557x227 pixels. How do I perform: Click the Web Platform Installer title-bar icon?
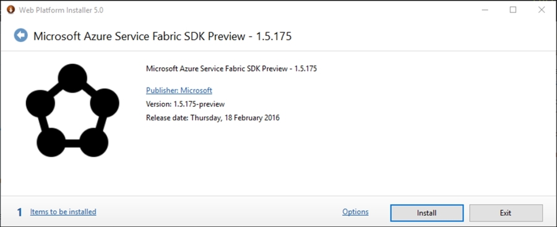point(11,10)
